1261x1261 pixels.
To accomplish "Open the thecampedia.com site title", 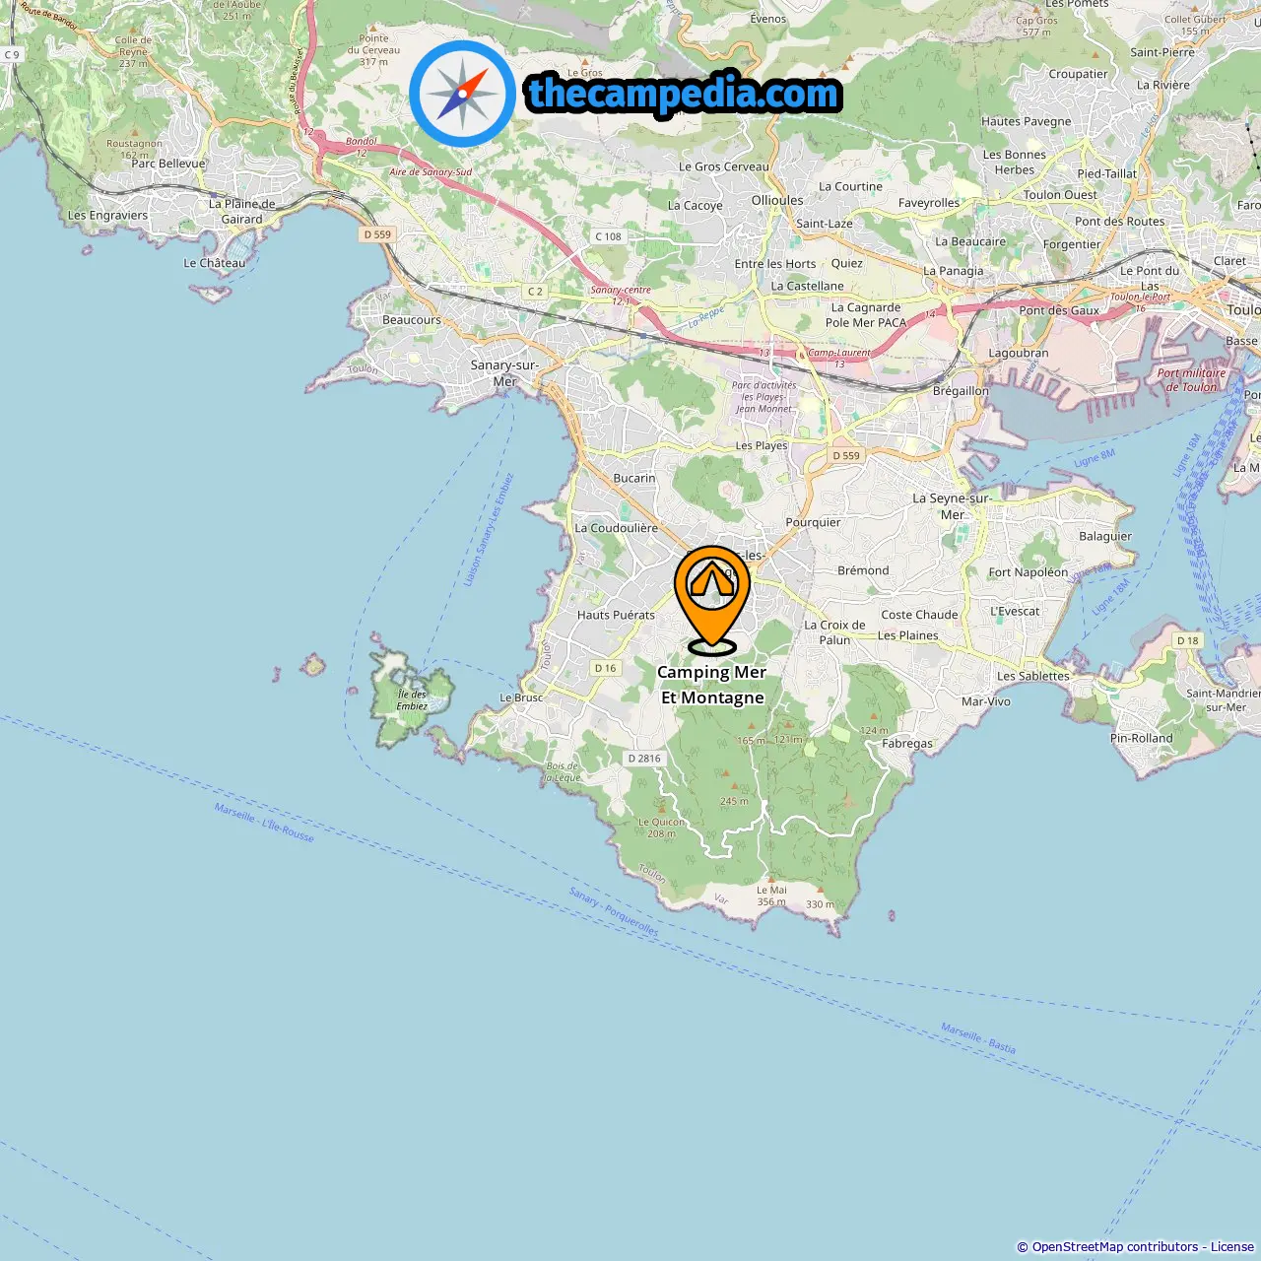I will pyautogui.click(x=684, y=95).
